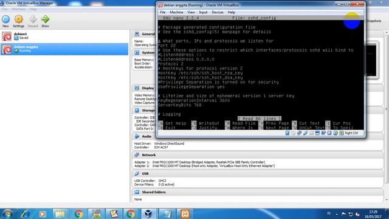Click the OHCI USB controller value

(162, 181)
